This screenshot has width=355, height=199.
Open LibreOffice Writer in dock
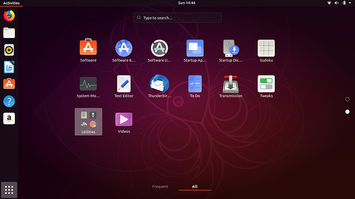point(9,67)
